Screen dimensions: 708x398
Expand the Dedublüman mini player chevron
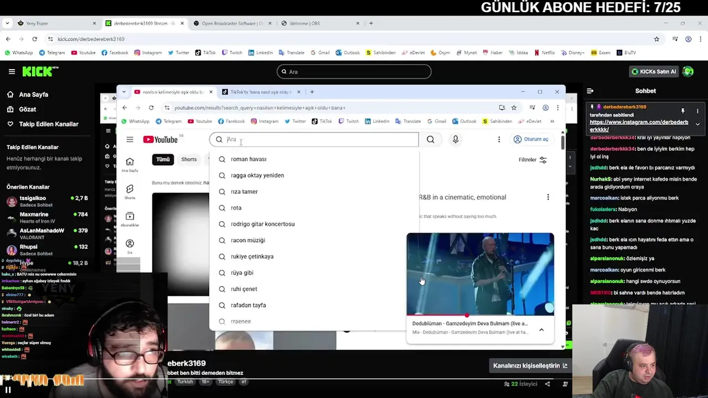coord(542,330)
